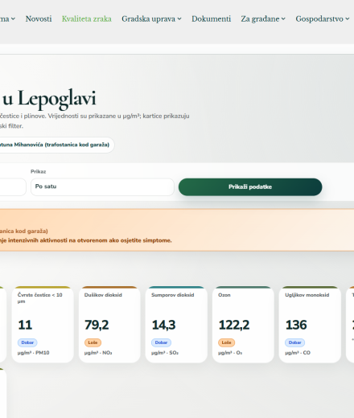354x418 pixels.
Task: Click the Dobar badge on the SO₂ card
Action: click(161, 342)
